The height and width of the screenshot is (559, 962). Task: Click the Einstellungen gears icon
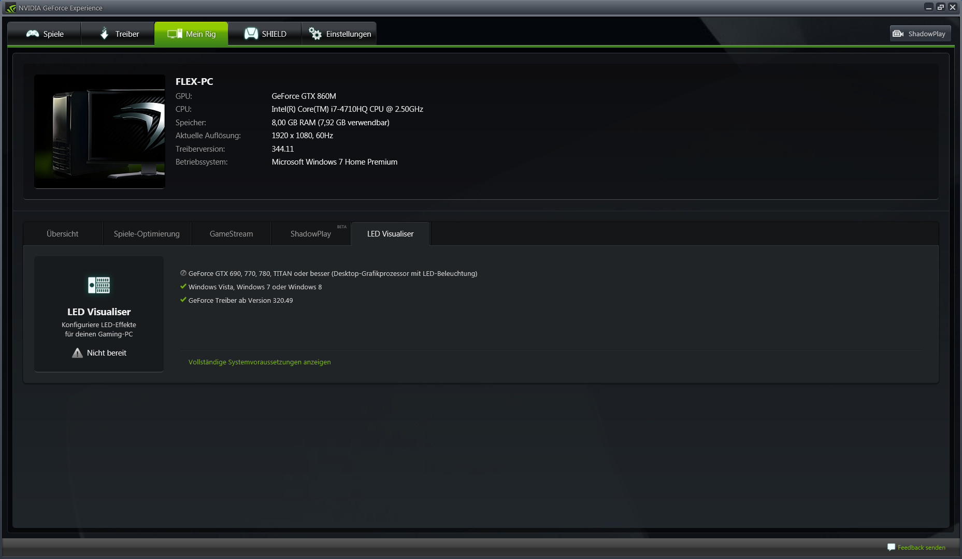coord(315,34)
